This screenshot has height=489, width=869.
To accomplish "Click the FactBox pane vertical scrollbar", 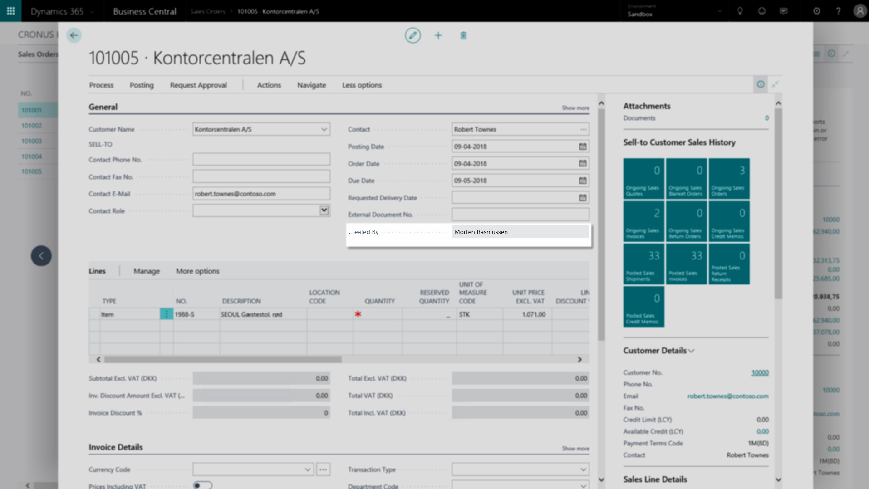I will (778, 204).
